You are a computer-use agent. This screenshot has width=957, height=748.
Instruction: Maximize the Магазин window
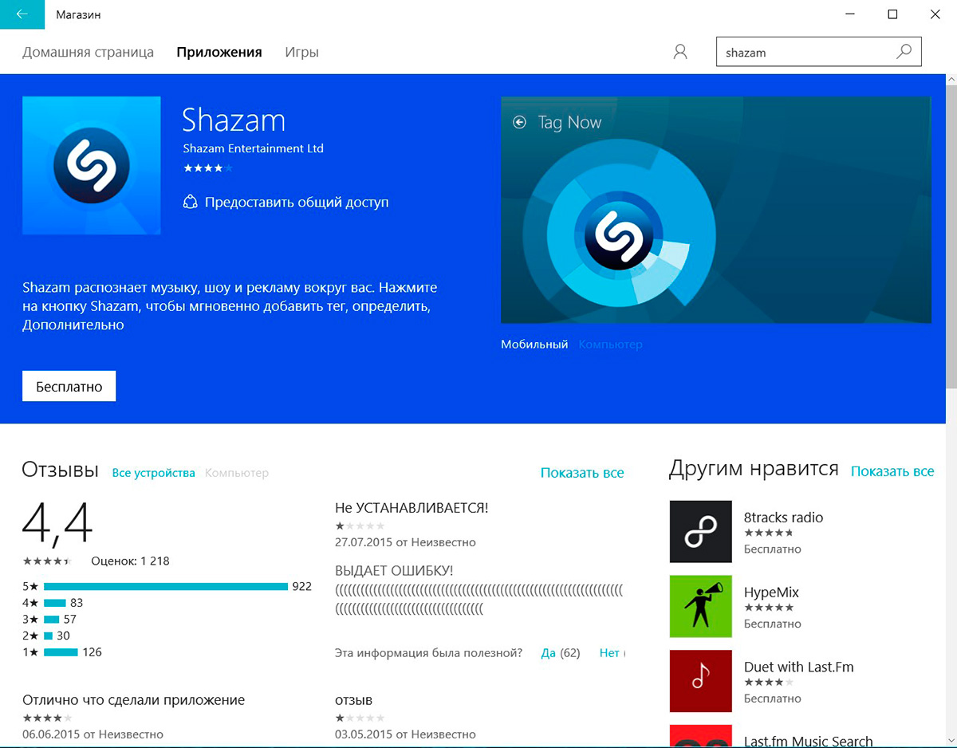[892, 14]
